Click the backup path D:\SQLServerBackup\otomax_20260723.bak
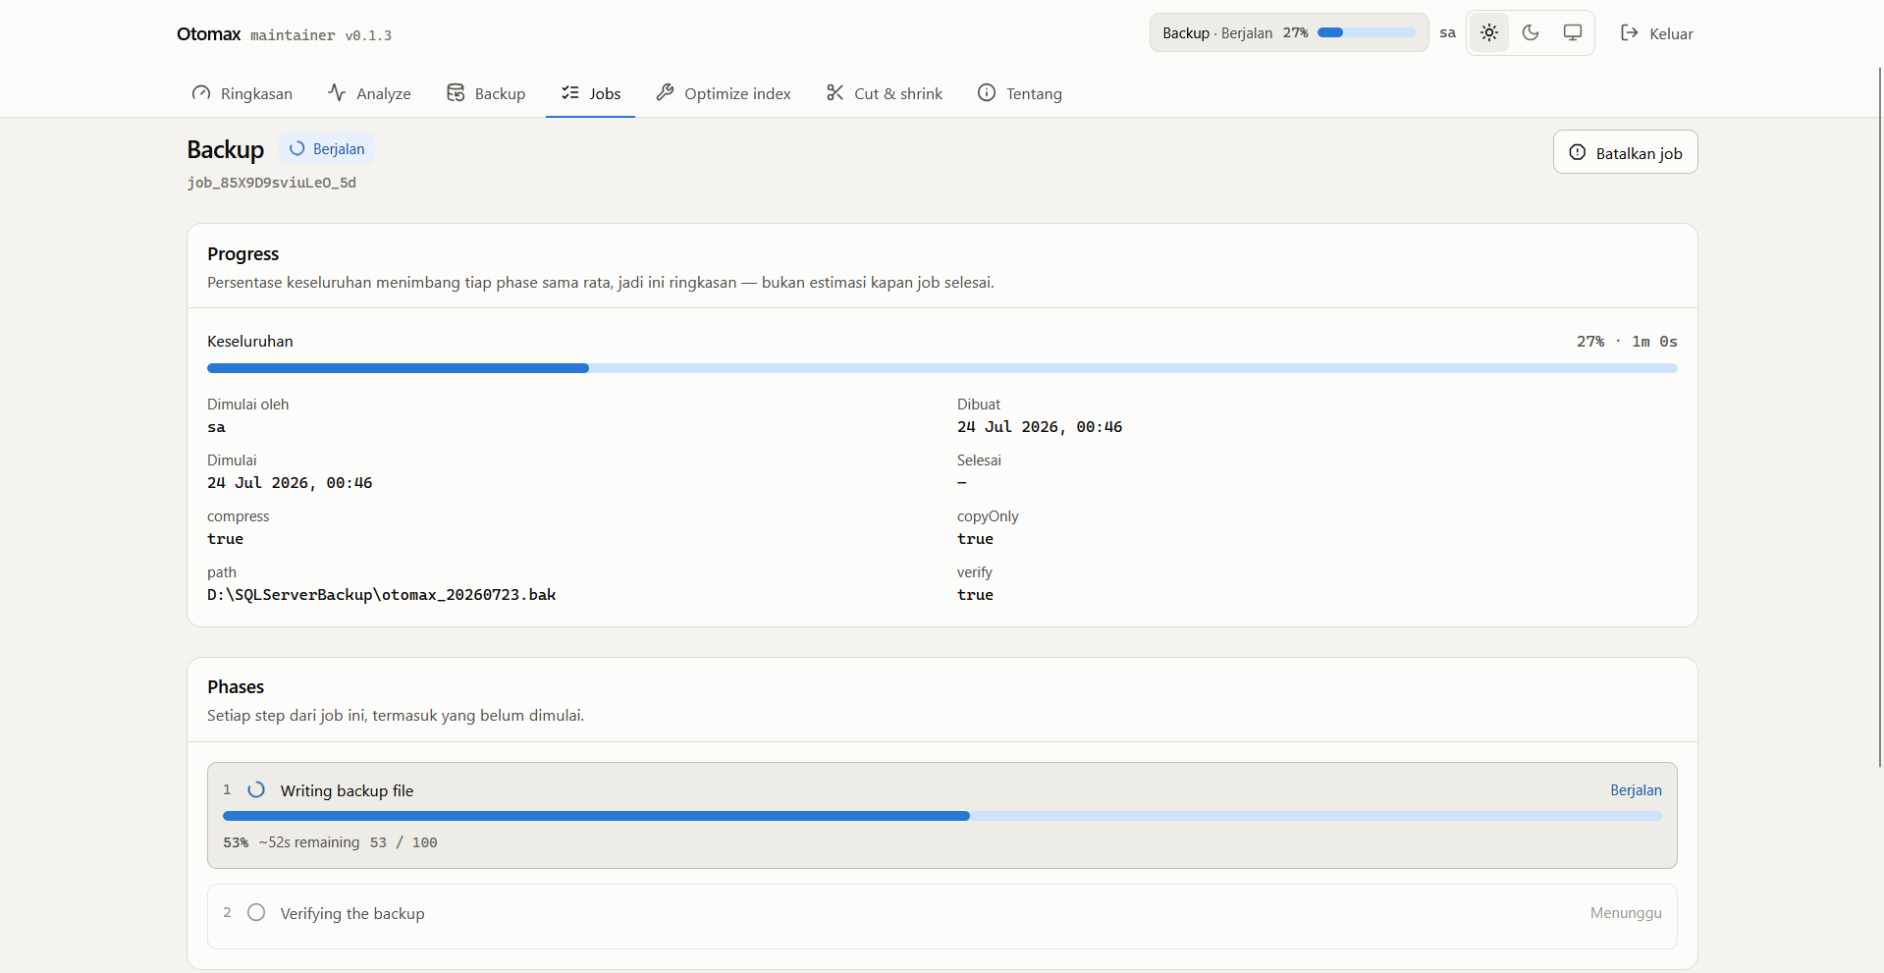The height and width of the screenshot is (973, 1884). click(x=382, y=595)
